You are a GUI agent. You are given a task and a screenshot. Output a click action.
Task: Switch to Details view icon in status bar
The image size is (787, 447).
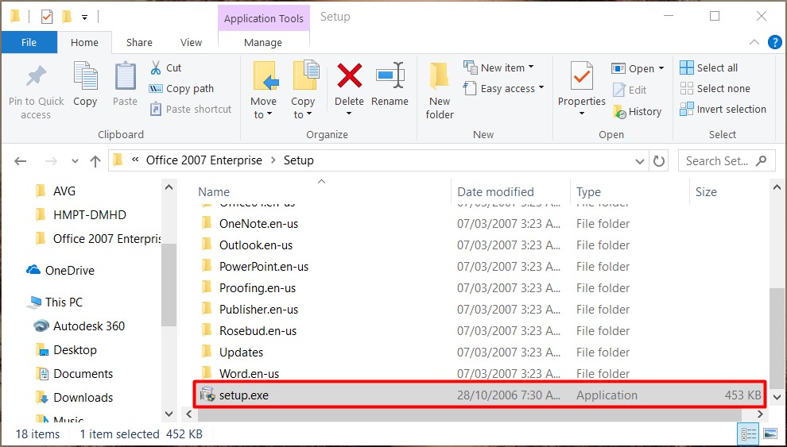(x=748, y=434)
